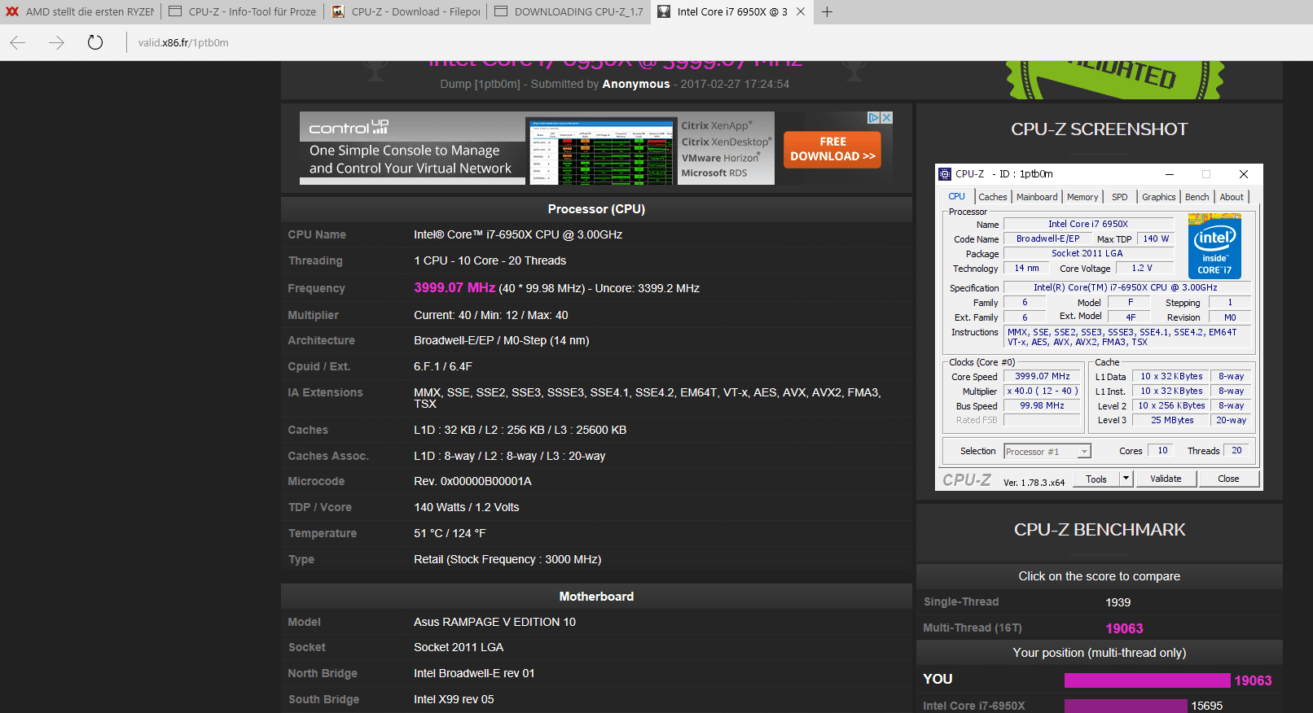The image size is (1313, 713).
Task: Click the Cores count field showing 10
Action: pos(1162,450)
